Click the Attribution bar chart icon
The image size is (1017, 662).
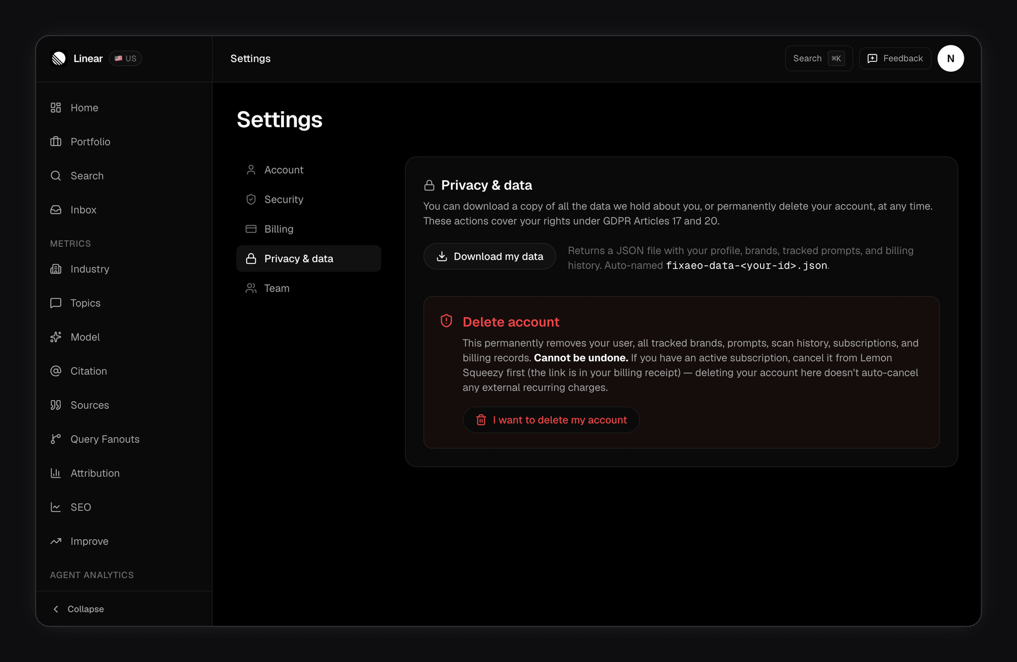click(x=56, y=472)
